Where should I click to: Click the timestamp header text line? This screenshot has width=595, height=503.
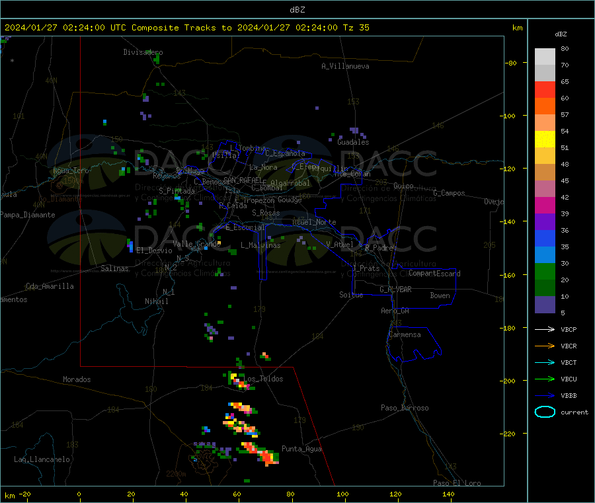pyautogui.click(x=186, y=28)
